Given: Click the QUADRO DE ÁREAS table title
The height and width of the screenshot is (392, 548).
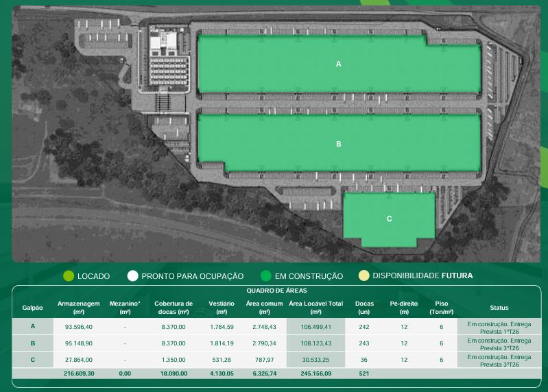Looking at the screenshot, I should click(276, 291).
